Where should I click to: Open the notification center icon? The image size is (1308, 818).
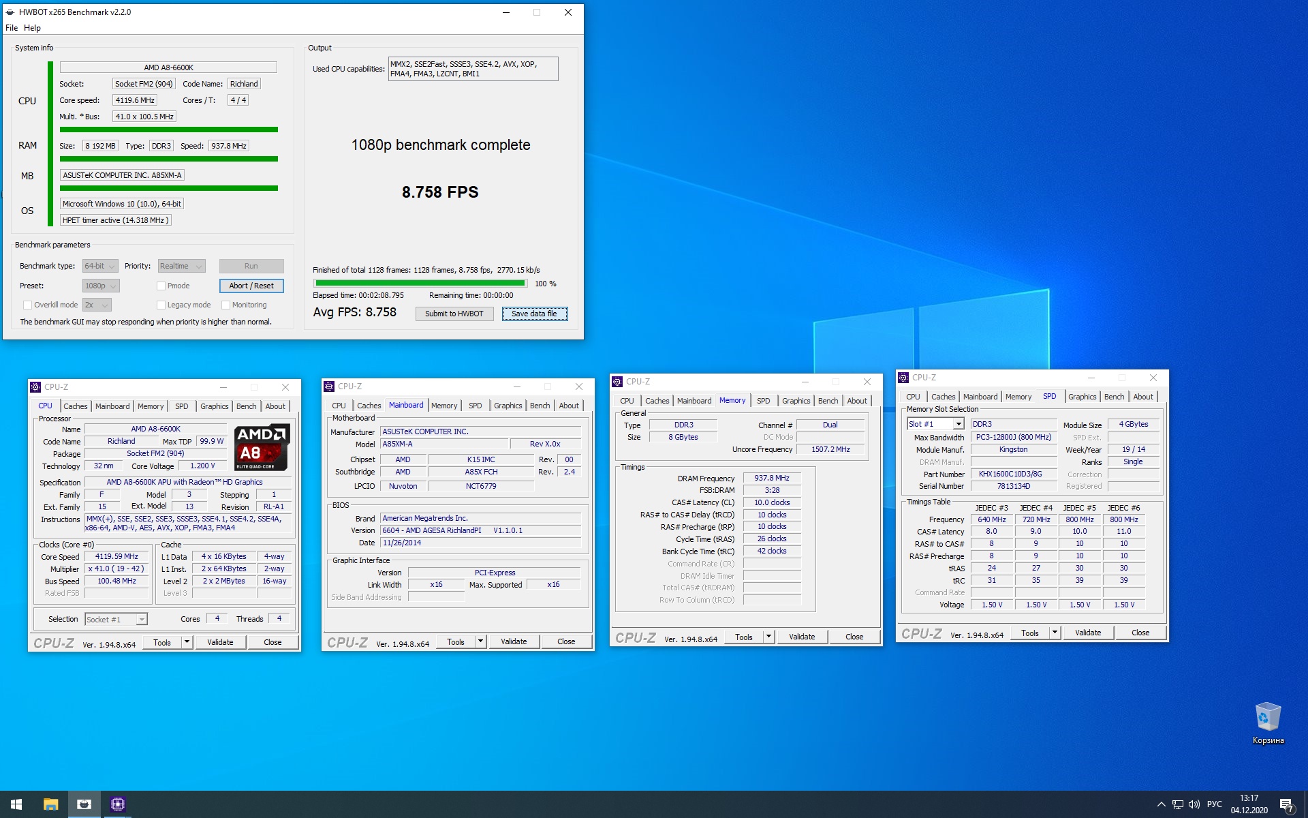point(1286,804)
